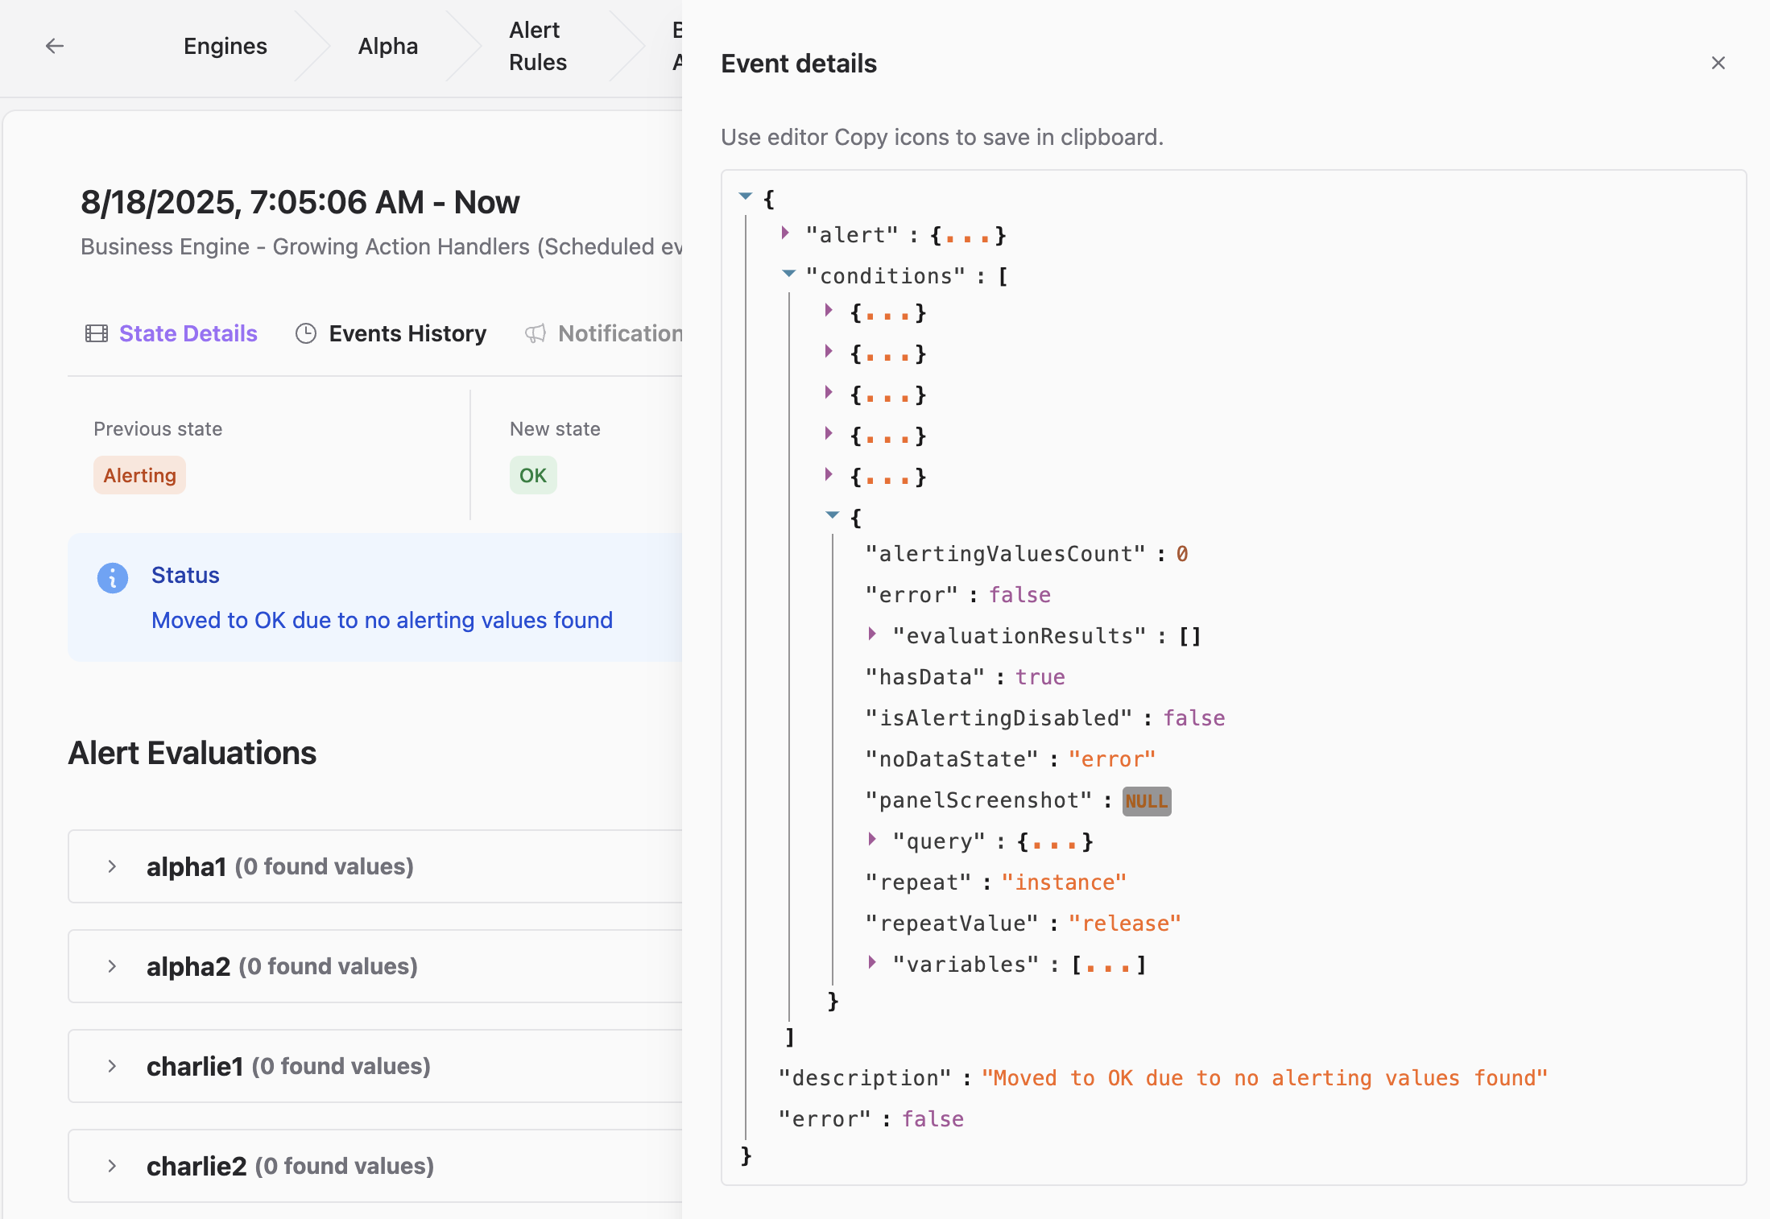
Task: Collapse the "conditions" array
Action: tap(789, 274)
